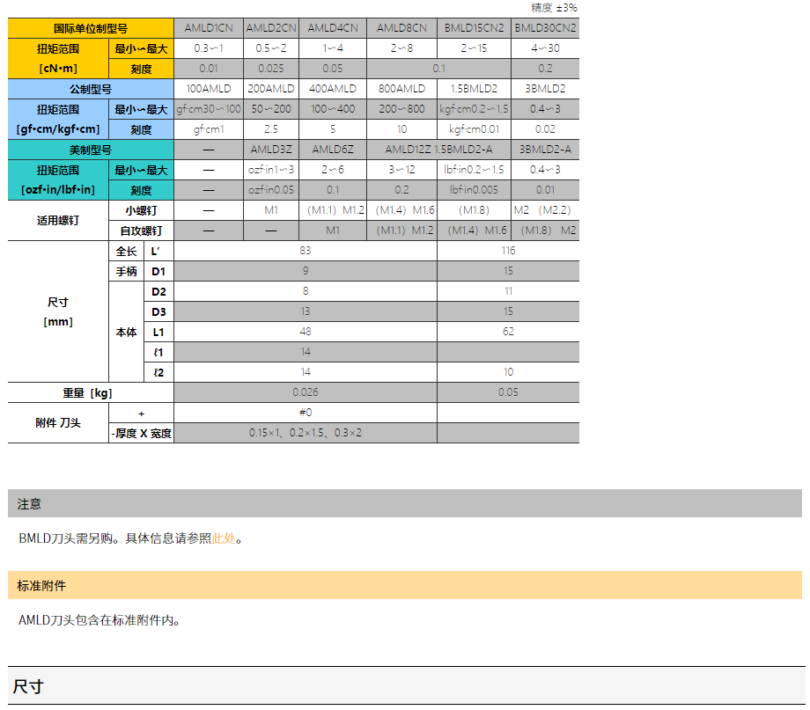Click the 注意 section header bar

405,504
